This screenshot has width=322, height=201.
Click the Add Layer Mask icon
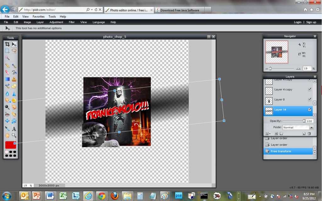click(276, 133)
